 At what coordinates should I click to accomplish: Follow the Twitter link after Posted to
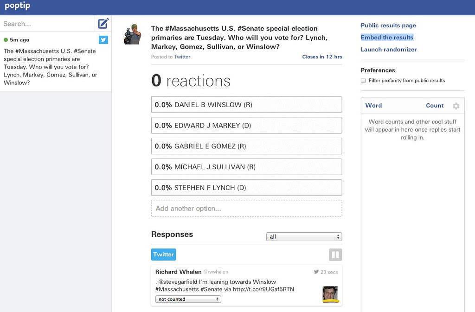pos(182,57)
